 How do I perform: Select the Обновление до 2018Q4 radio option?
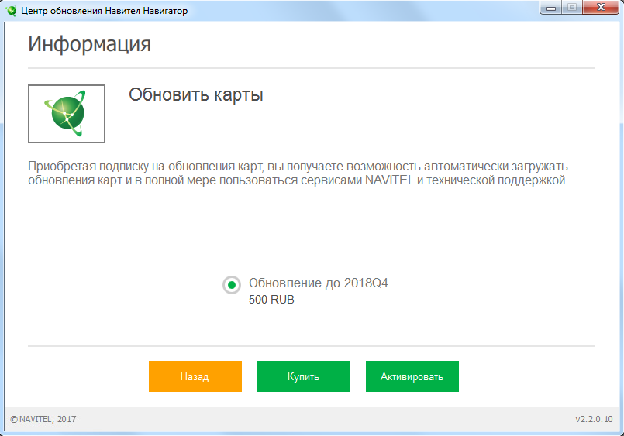point(232,284)
